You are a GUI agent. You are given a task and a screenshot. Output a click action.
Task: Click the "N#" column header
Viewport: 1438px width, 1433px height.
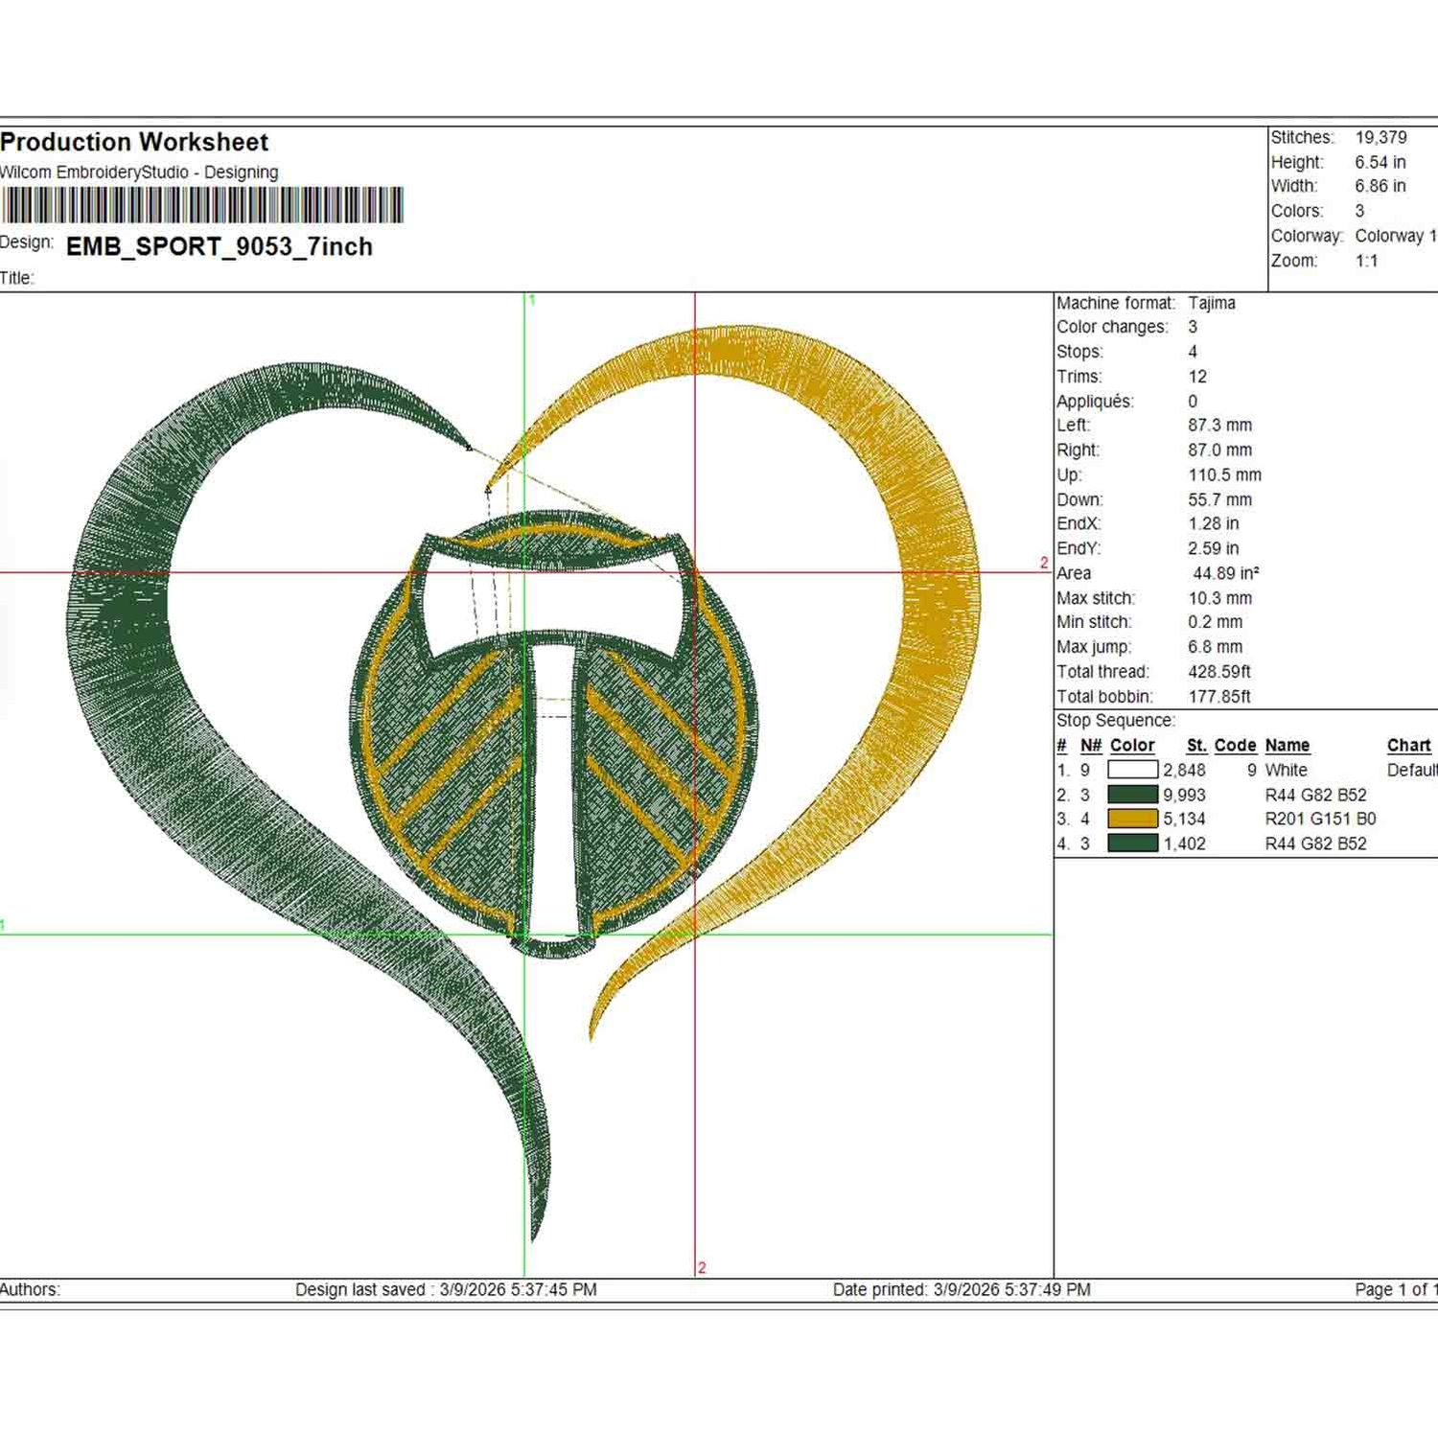tap(1091, 746)
